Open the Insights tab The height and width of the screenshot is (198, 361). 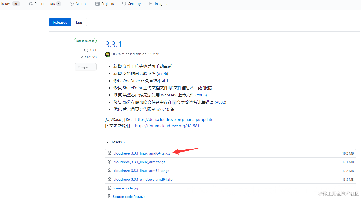[158, 4]
